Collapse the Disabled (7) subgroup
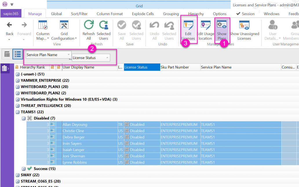Viewport: 299px width, 187px height. click(x=23, y=118)
